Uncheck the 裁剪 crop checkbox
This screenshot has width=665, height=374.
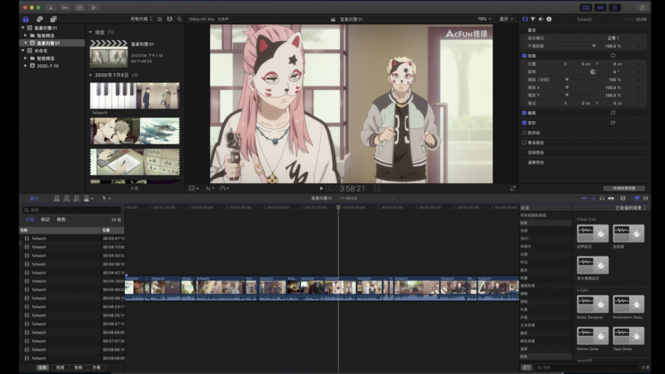point(524,113)
